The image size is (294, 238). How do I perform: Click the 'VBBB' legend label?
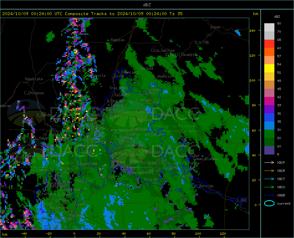(281, 195)
